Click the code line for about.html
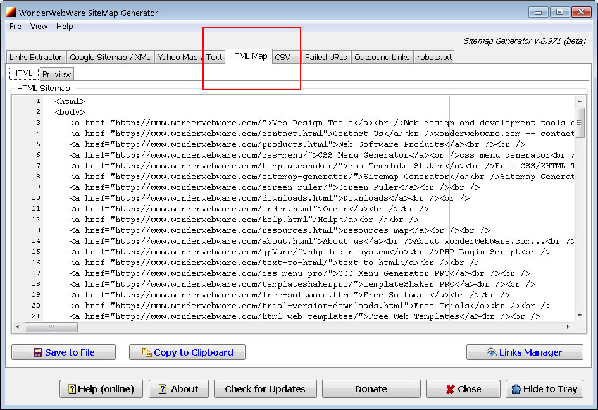The height and width of the screenshot is (410, 598). point(322,241)
